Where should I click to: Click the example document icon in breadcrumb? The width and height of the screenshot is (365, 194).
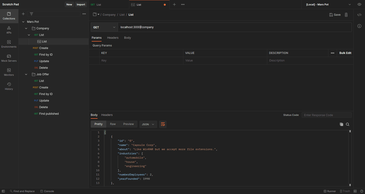pyautogui.click(x=94, y=15)
